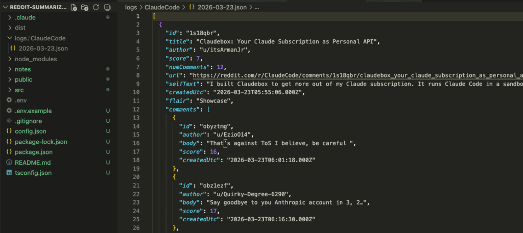523x233 pixels.
Task: Open package-lock.json in explorer
Action: click(41, 142)
